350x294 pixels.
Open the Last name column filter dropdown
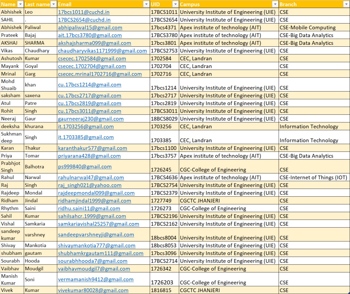click(x=54, y=4)
